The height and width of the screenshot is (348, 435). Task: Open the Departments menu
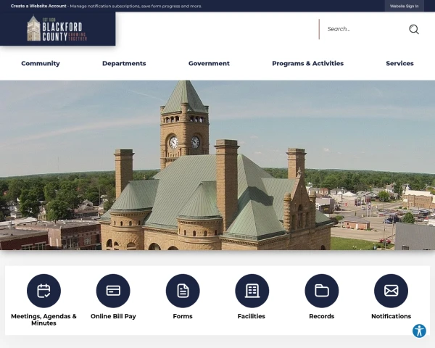click(x=124, y=63)
